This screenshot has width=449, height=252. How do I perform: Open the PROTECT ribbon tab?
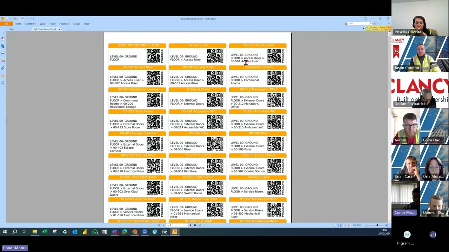coord(64,24)
